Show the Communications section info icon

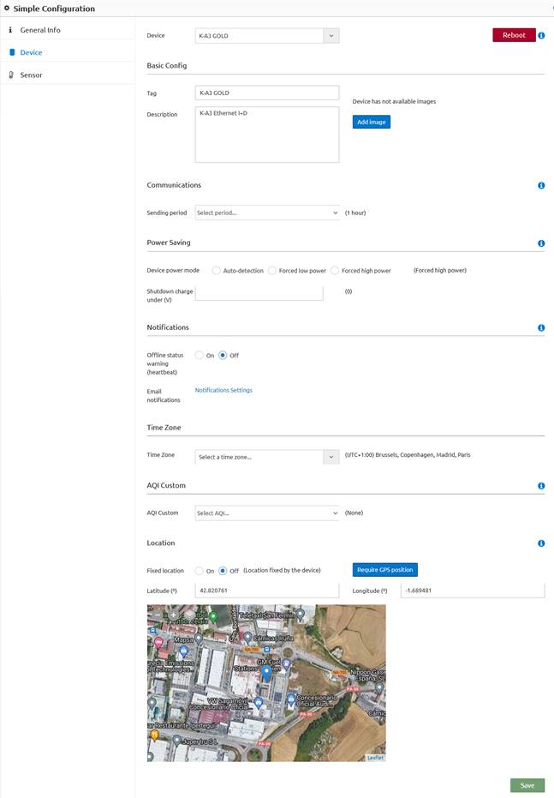click(541, 186)
